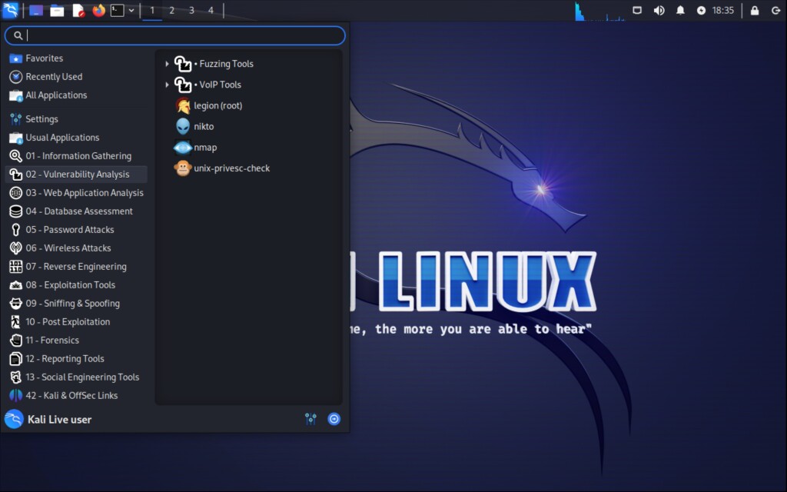Viewport: 787px width, 492px height.
Task: Open the terminal dropdown arrow in the panel
Action: [131, 10]
